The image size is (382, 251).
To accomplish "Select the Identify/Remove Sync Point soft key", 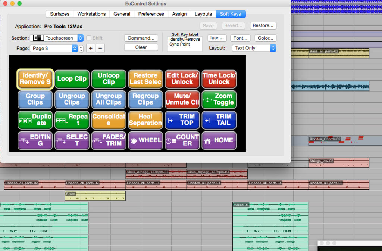I will click(x=35, y=79).
